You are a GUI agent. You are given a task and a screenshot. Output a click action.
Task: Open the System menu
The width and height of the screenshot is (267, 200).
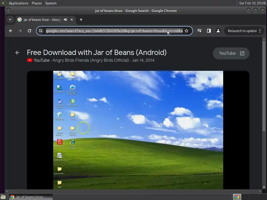pyautogui.click(x=51, y=3)
